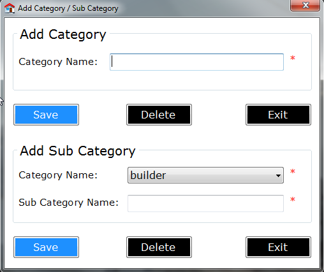Click the red asterisk beside Sub Category Name field
Viewport: 324px width, 272px height.
(x=293, y=199)
